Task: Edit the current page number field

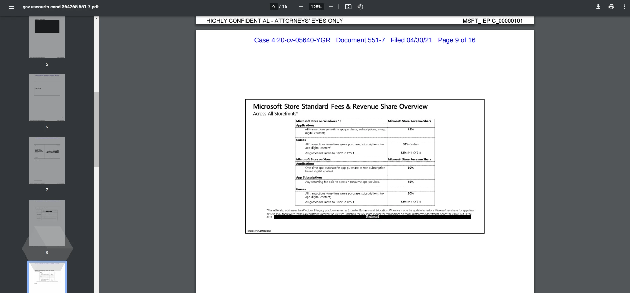Action: point(273,7)
